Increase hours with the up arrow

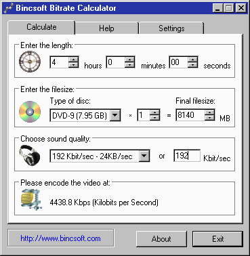[x=73, y=60]
